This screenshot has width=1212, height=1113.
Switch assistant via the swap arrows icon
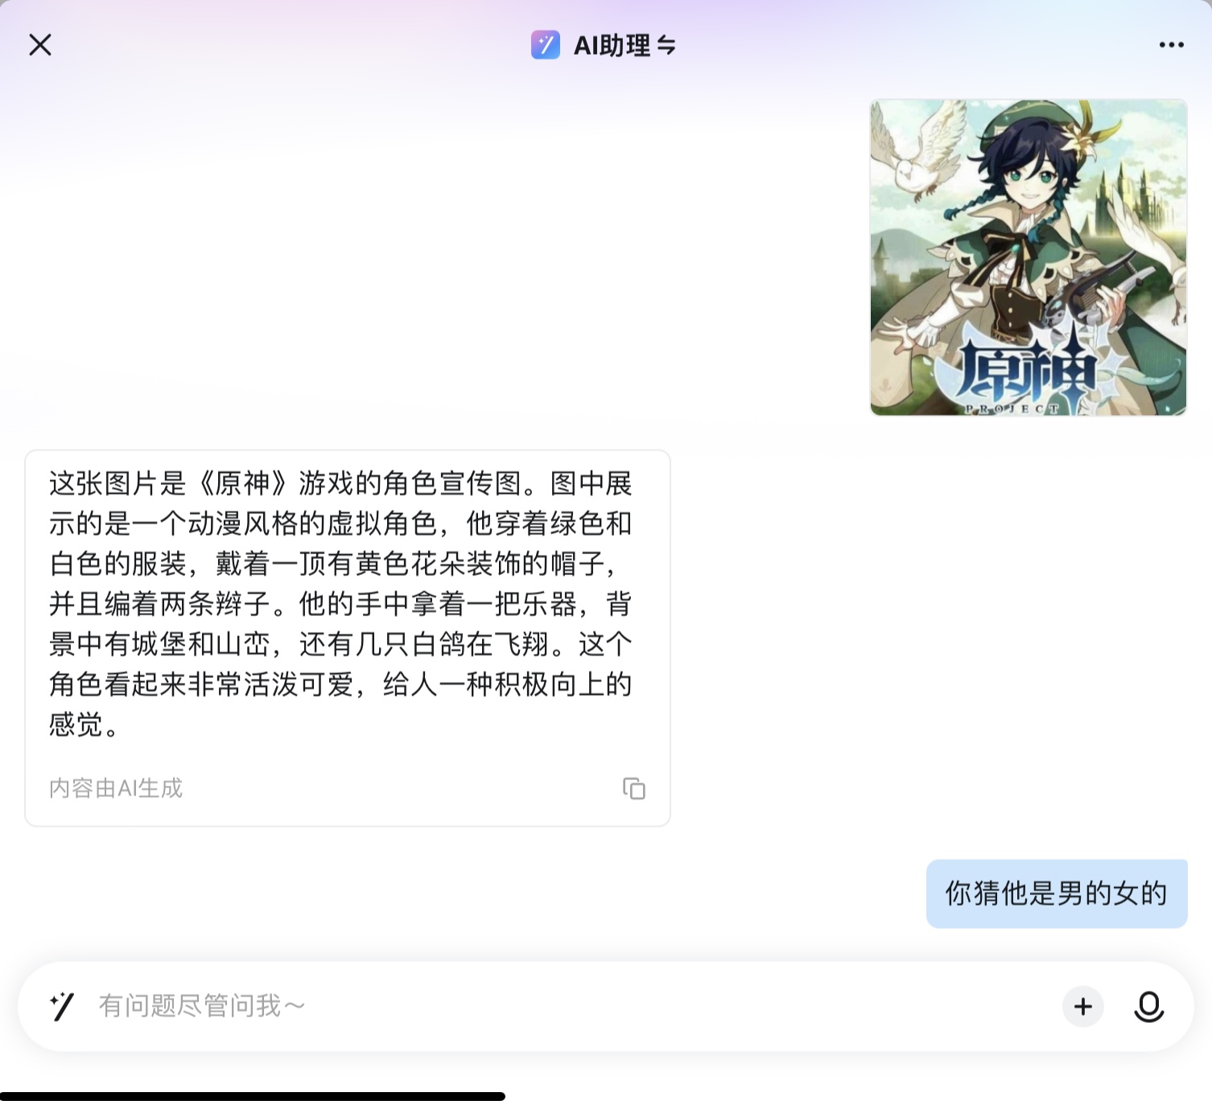click(x=666, y=46)
